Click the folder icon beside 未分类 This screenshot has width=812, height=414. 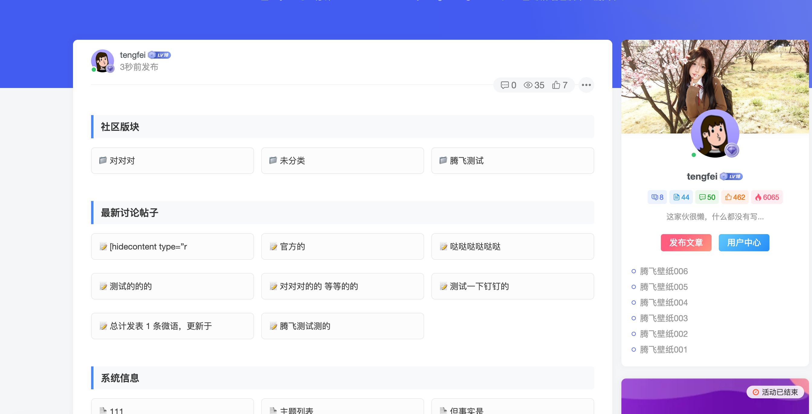click(273, 160)
